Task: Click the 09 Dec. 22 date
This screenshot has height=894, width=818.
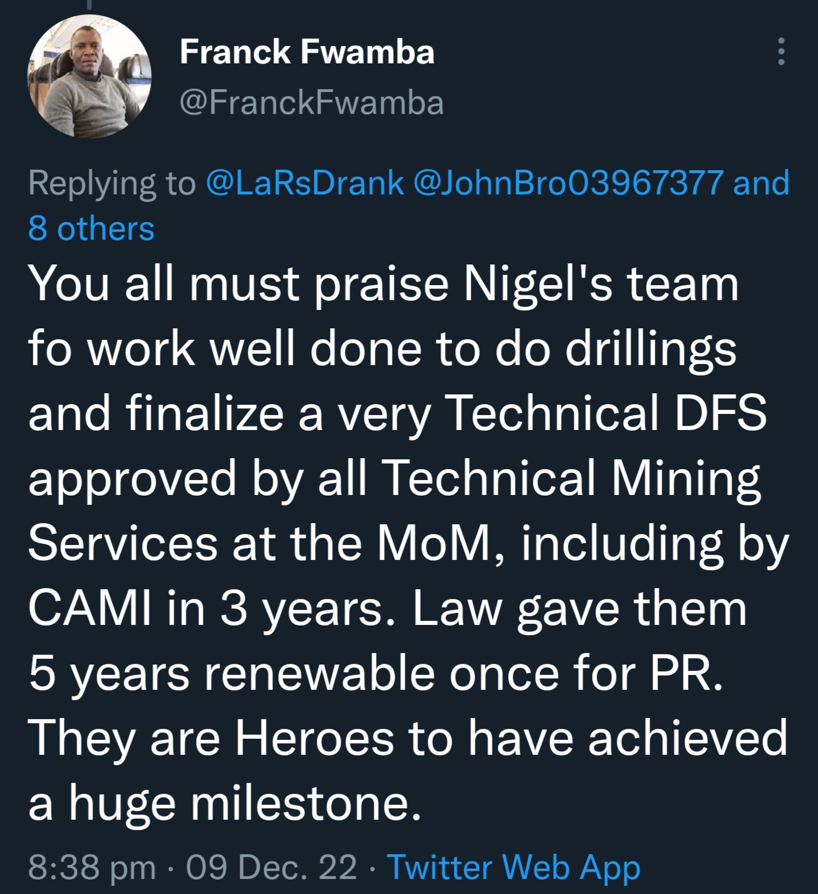Action: click(271, 866)
